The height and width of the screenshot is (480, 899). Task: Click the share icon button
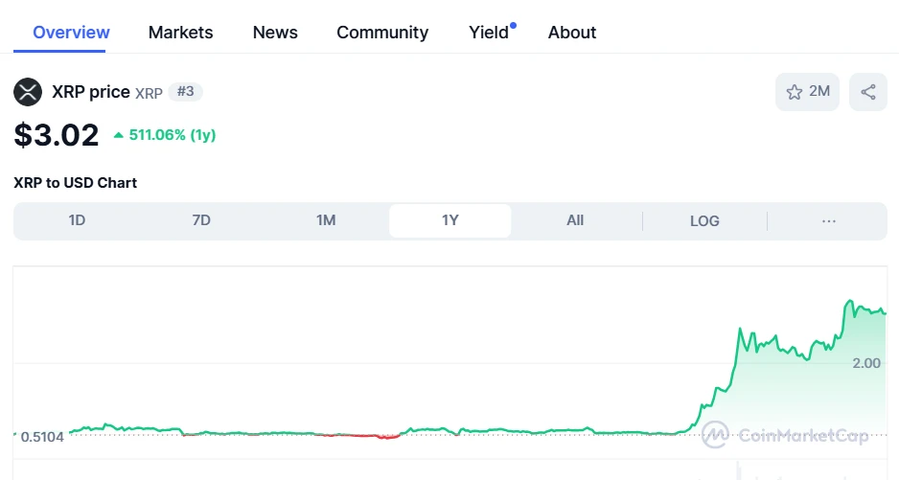tap(868, 92)
